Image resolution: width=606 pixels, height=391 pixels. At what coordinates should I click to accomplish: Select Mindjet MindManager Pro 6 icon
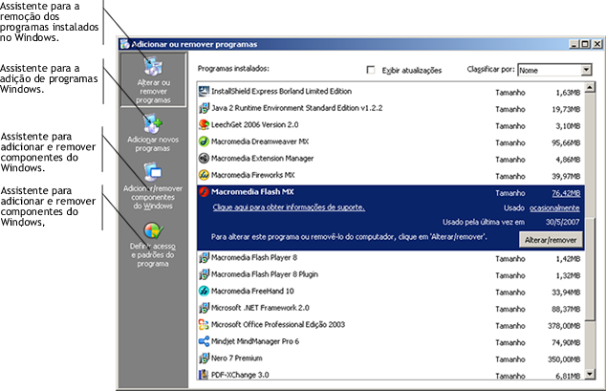pos(204,341)
